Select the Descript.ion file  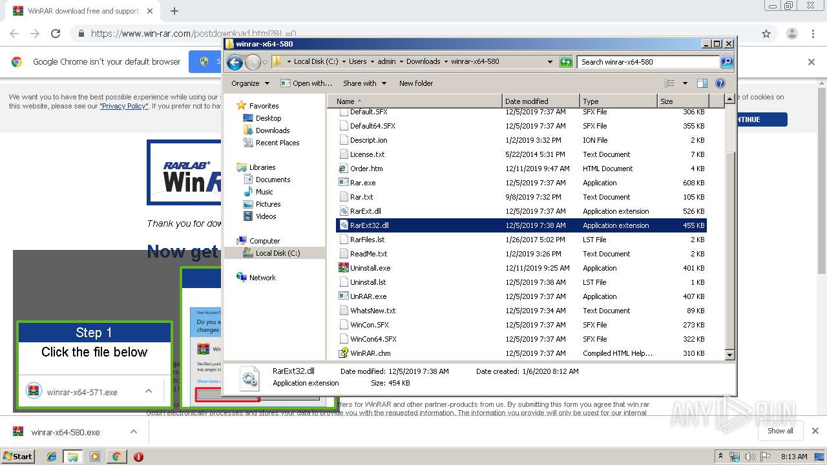[368, 140]
